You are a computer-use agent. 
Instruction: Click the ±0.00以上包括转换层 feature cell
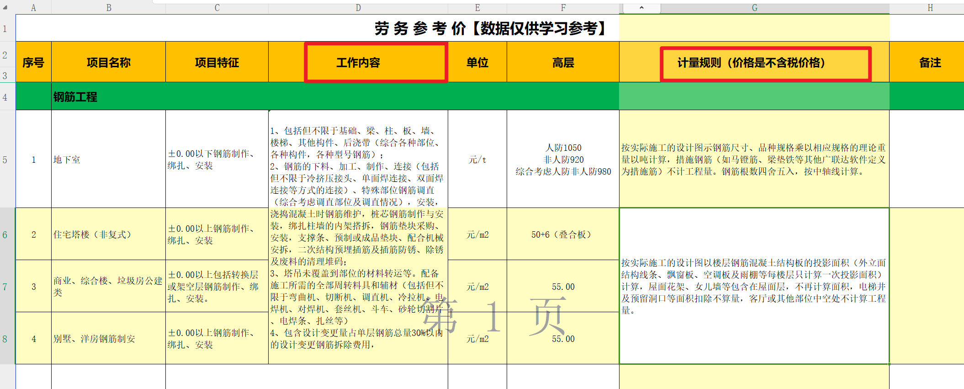pos(217,287)
